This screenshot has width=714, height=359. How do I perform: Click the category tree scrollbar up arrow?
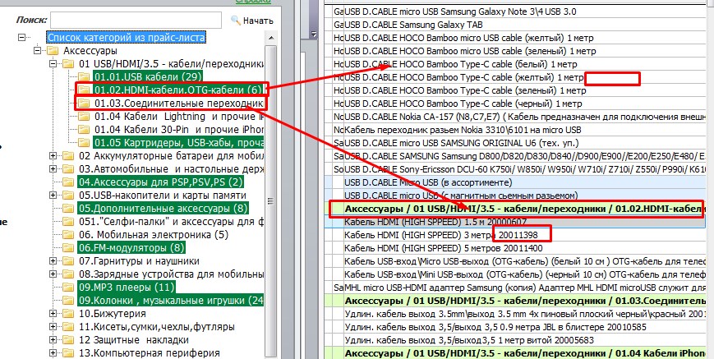[271, 39]
